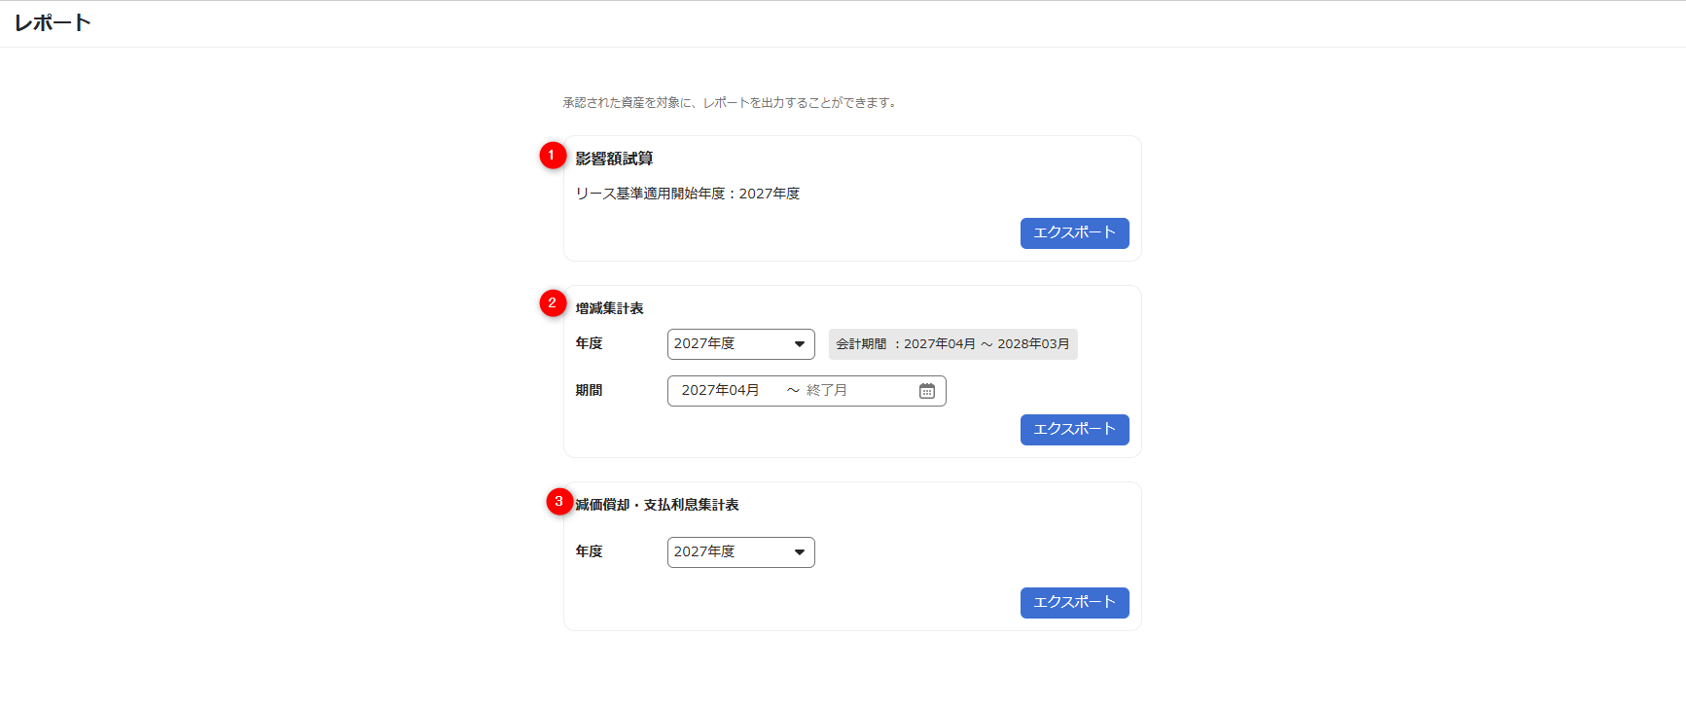Select the 増減集計表 section heading
This screenshot has height=709, width=1686.
click(x=609, y=308)
